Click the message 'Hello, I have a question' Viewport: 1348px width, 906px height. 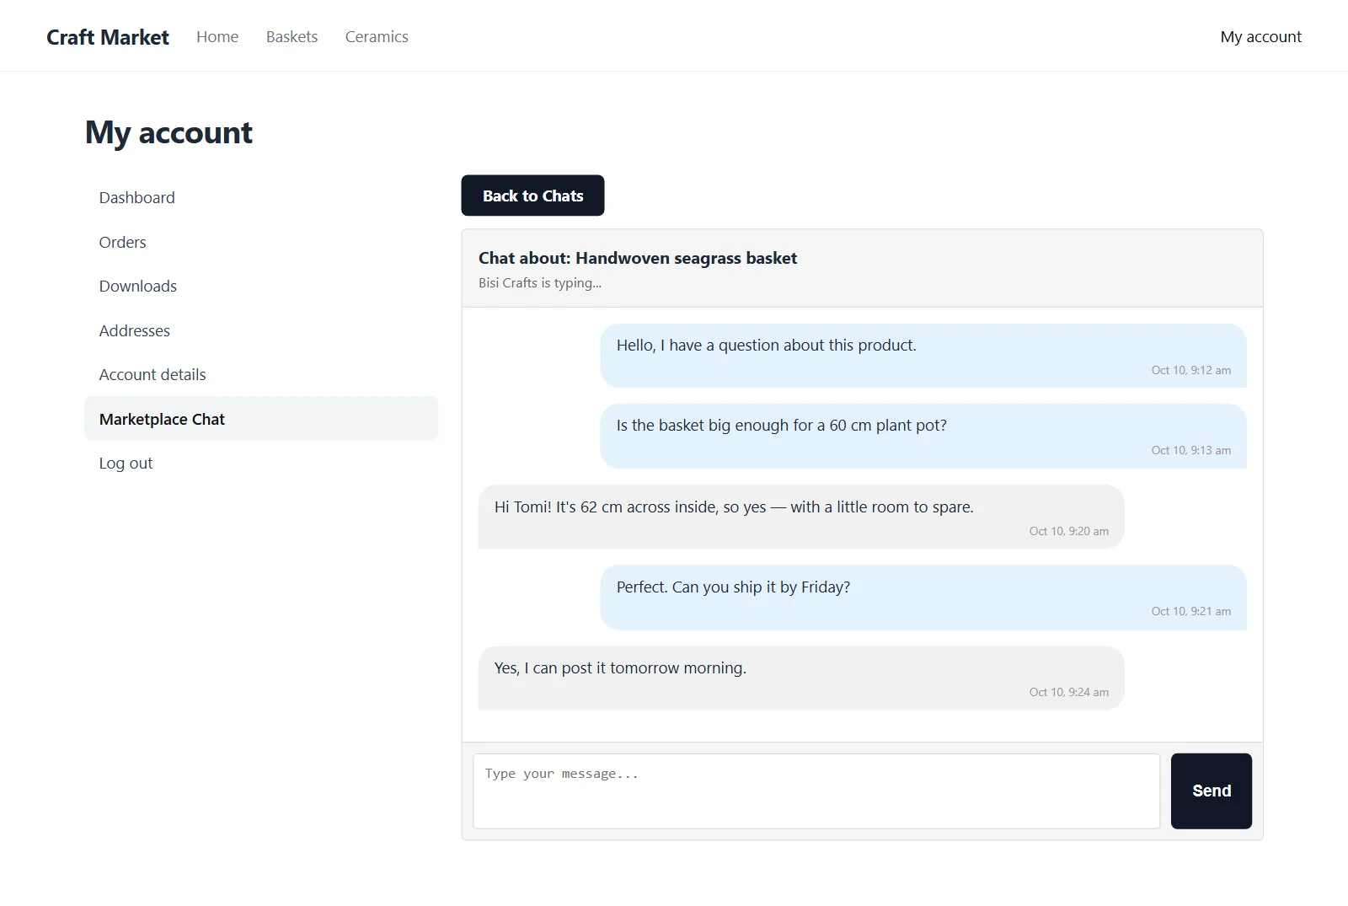tap(923, 356)
